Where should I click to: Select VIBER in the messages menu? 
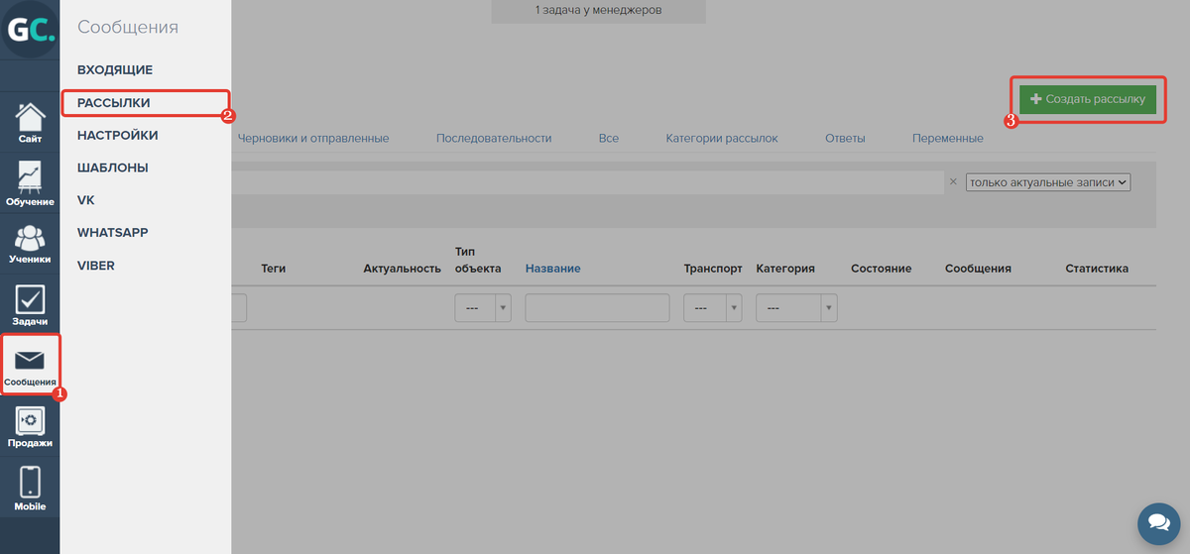pos(96,265)
